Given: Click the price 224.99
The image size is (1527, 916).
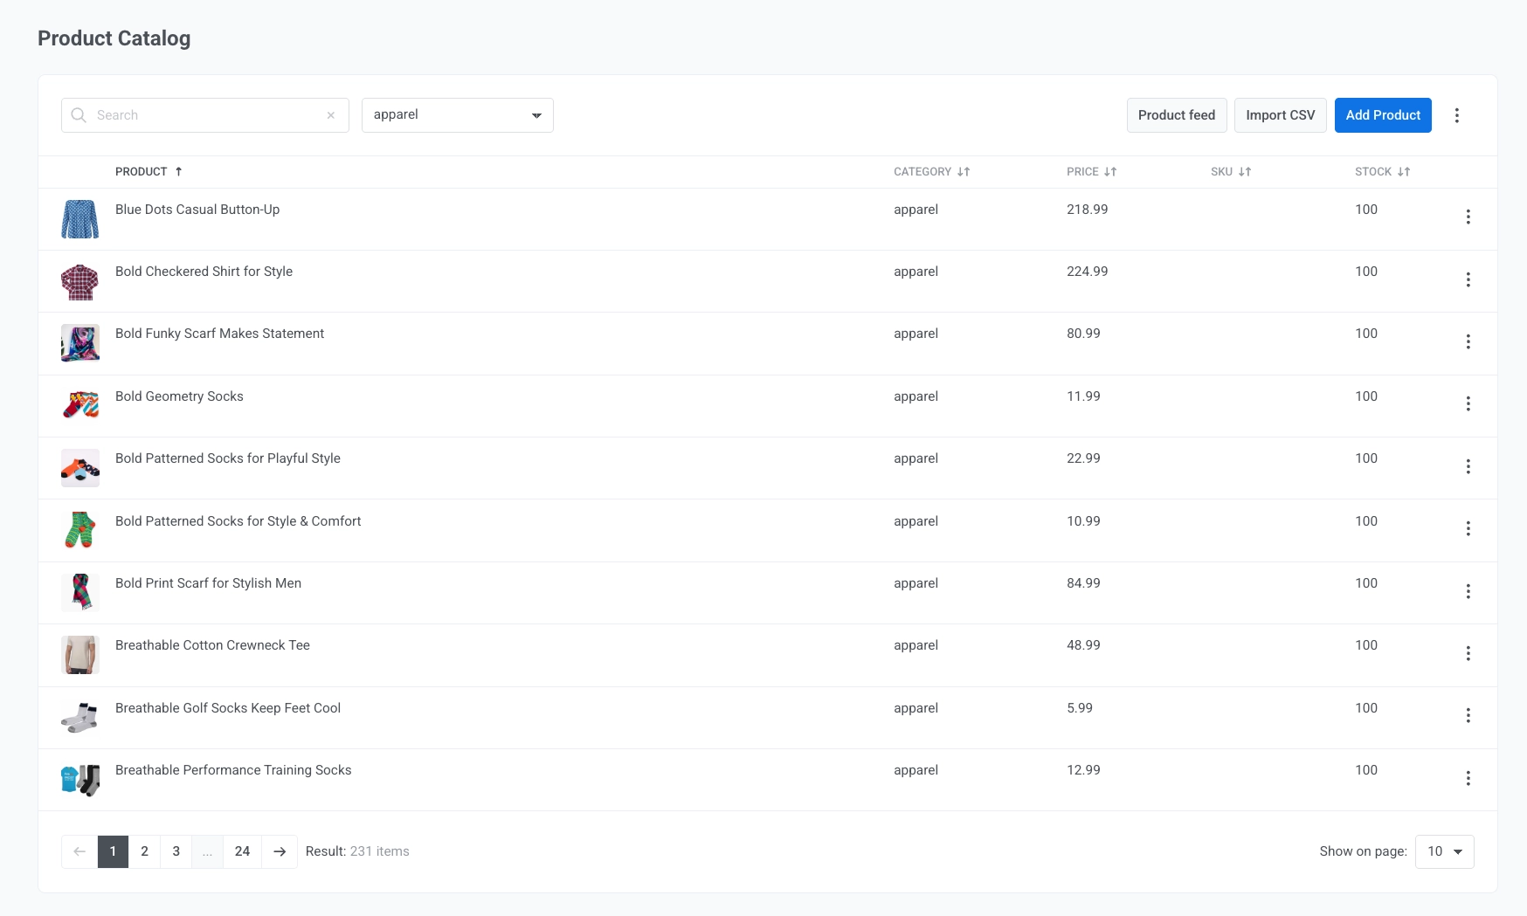Looking at the screenshot, I should (x=1087, y=272).
